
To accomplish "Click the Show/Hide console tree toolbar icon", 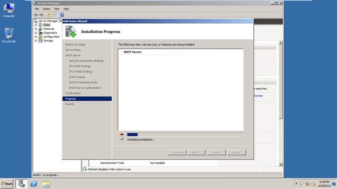I will click(55, 15).
